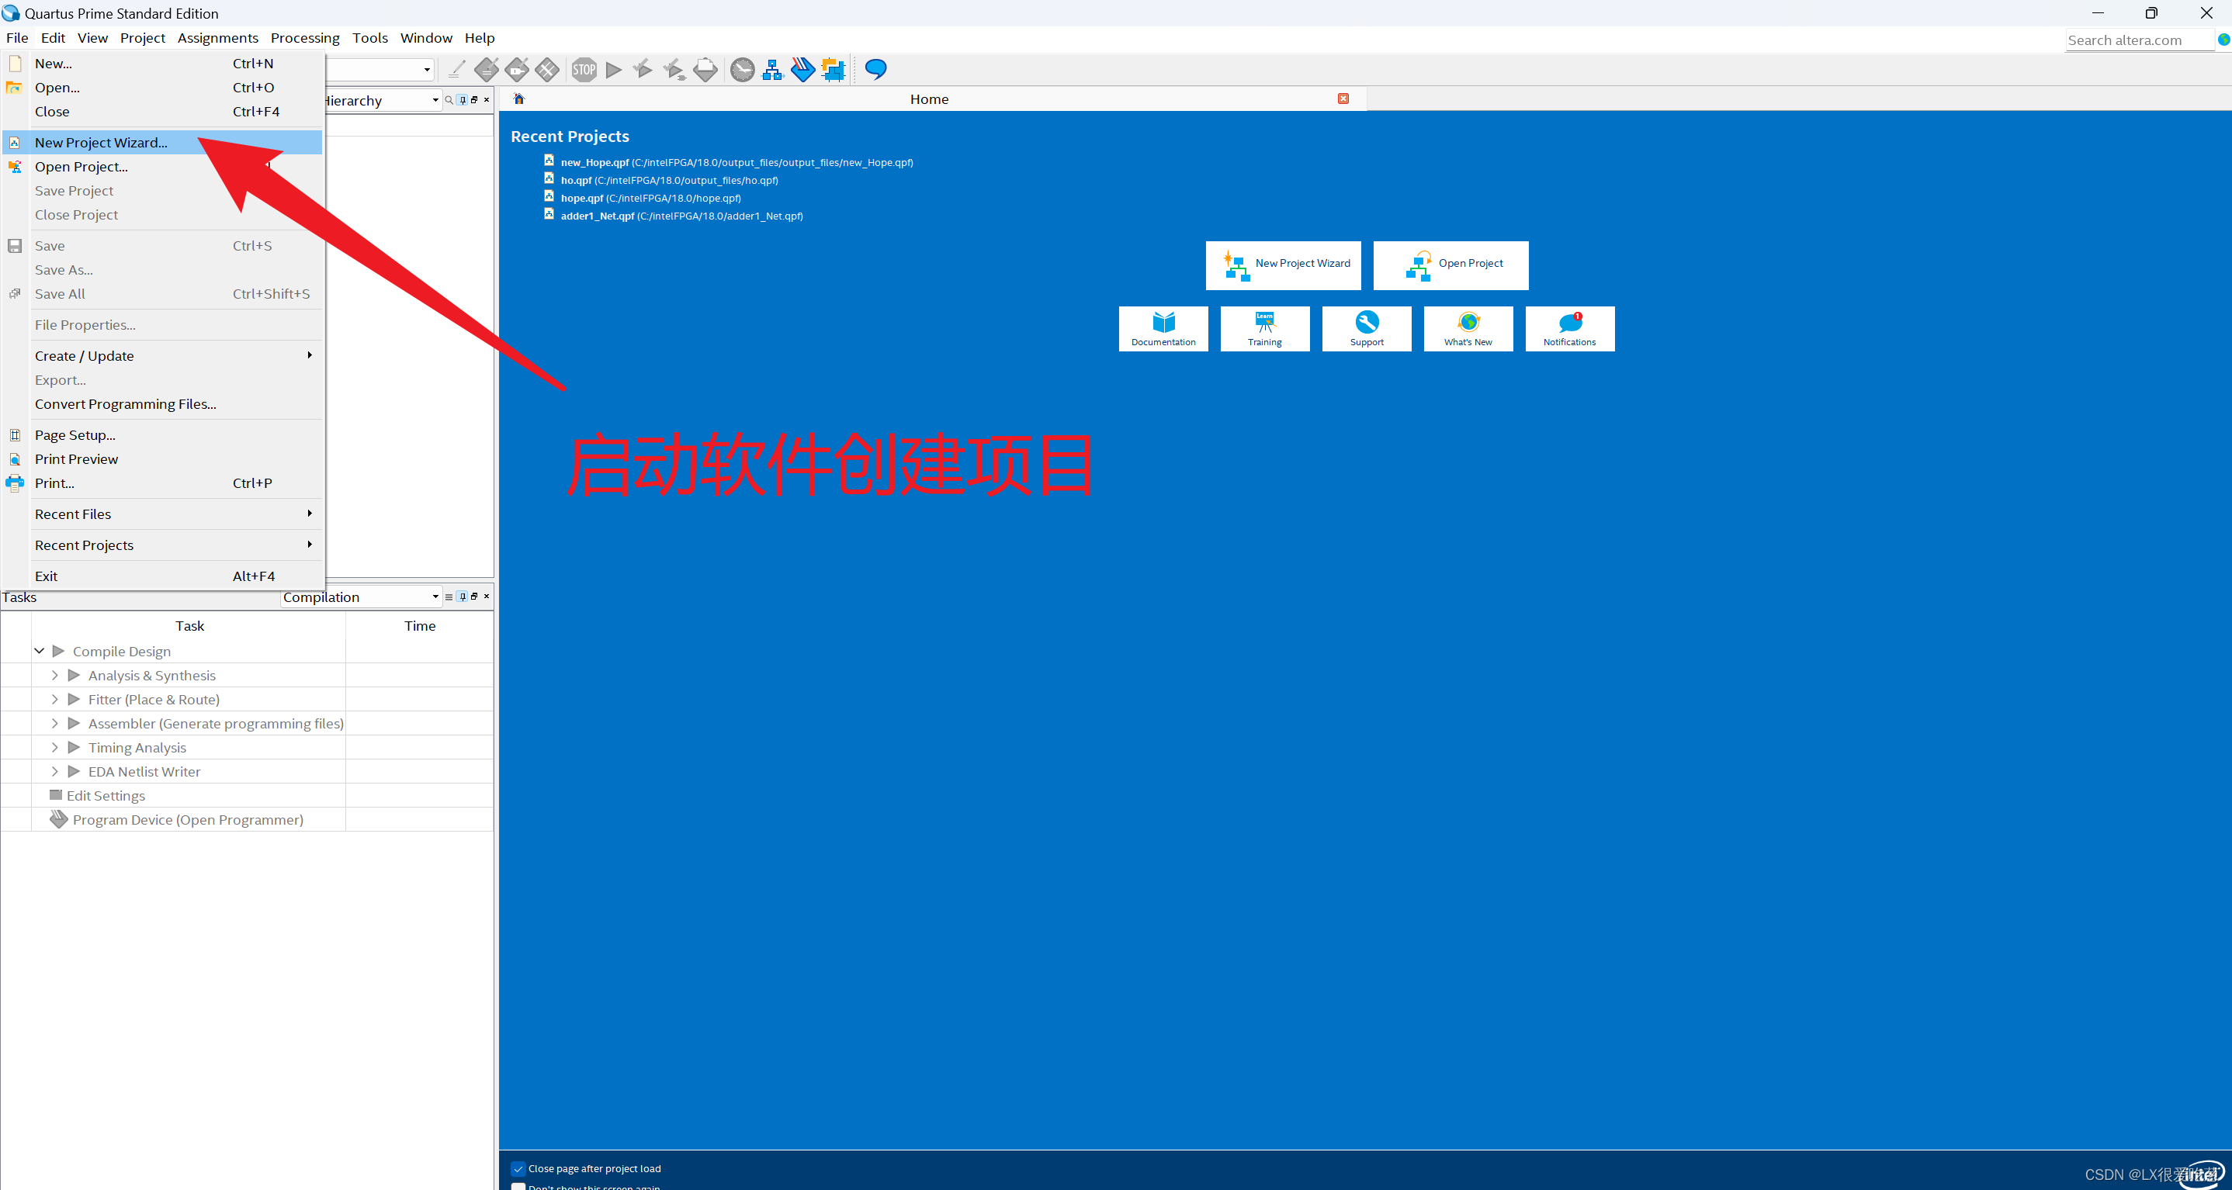The image size is (2232, 1190).
Task: Open the Processing menu in menu bar
Action: pos(305,37)
